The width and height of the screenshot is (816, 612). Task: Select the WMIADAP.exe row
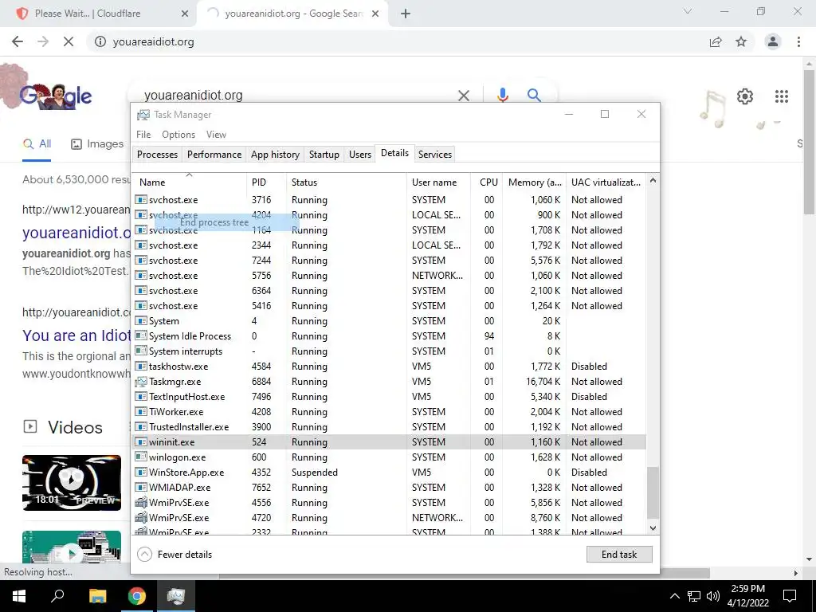pyautogui.click(x=389, y=488)
